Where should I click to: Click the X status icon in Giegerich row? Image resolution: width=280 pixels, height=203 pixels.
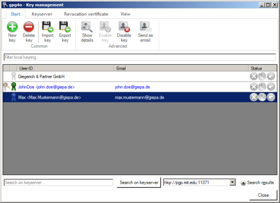pyautogui.click(x=254, y=76)
